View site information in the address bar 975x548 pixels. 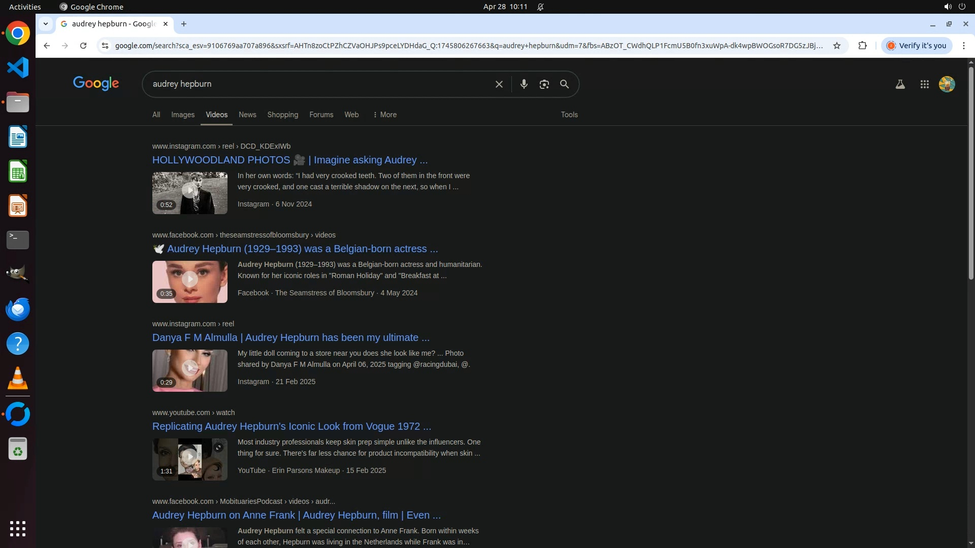[x=105, y=46]
